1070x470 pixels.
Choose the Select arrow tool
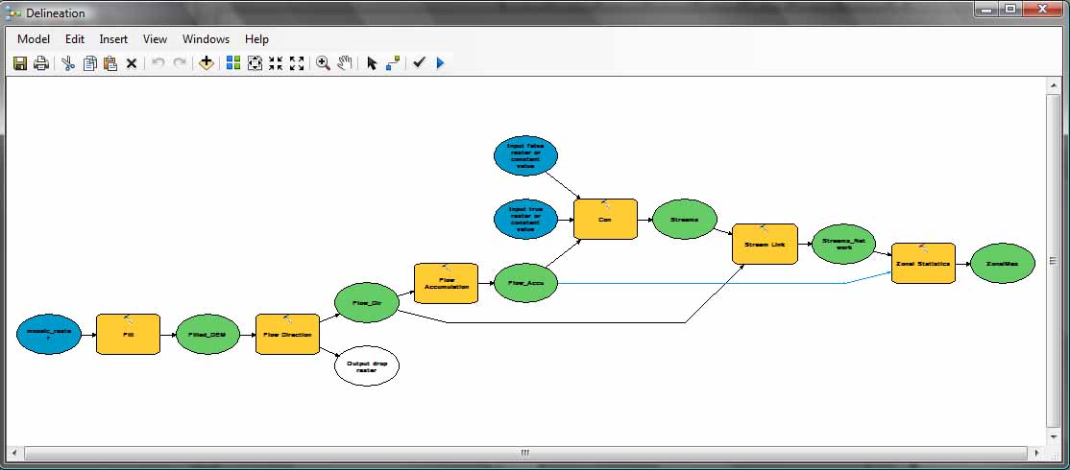pyautogui.click(x=373, y=63)
